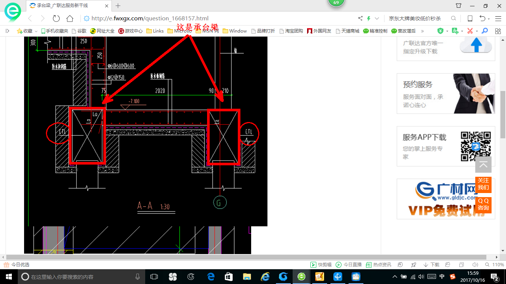Expand the undo closed tab dropdown arrow
The width and height of the screenshot is (506, 284).
click(x=489, y=19)
